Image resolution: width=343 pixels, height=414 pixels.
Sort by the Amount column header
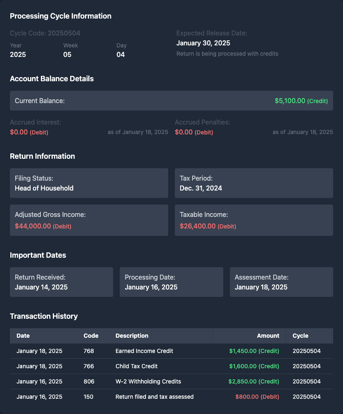pos(268,336)
